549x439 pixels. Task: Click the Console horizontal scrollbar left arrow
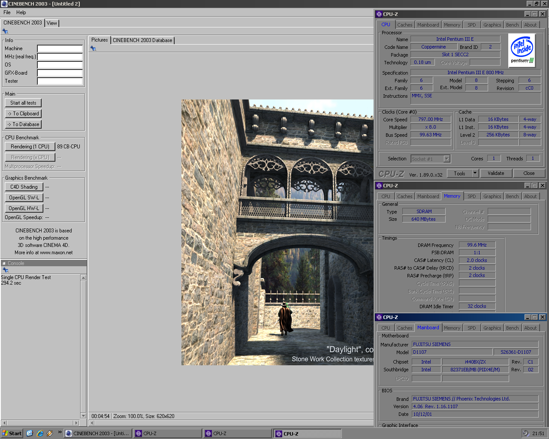click(4, 423)
